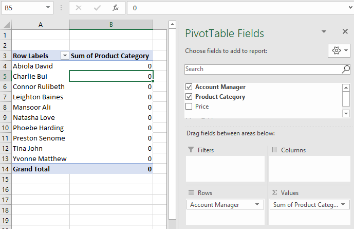The image size is (354, 229).
Task: Click the formula bar enter checkmark icon
Action: (97, 8)
